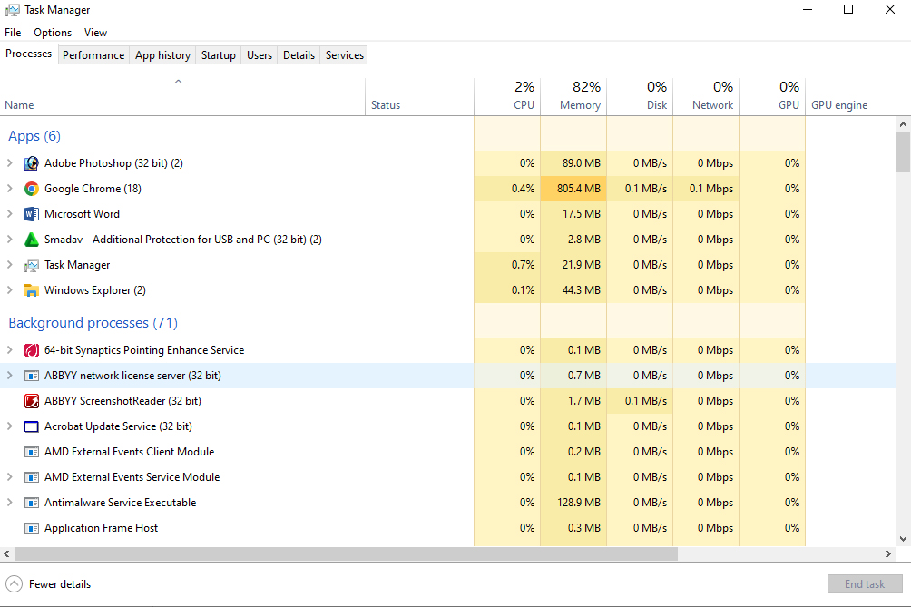The image size is (911, 607).
Task: Click the horizontal scroll left arrow
Action: (x=6, y=554)
